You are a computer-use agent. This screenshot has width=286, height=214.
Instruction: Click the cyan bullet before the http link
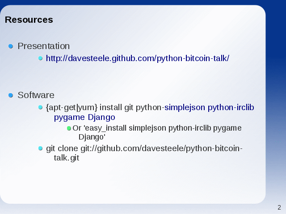pos(41,58)
